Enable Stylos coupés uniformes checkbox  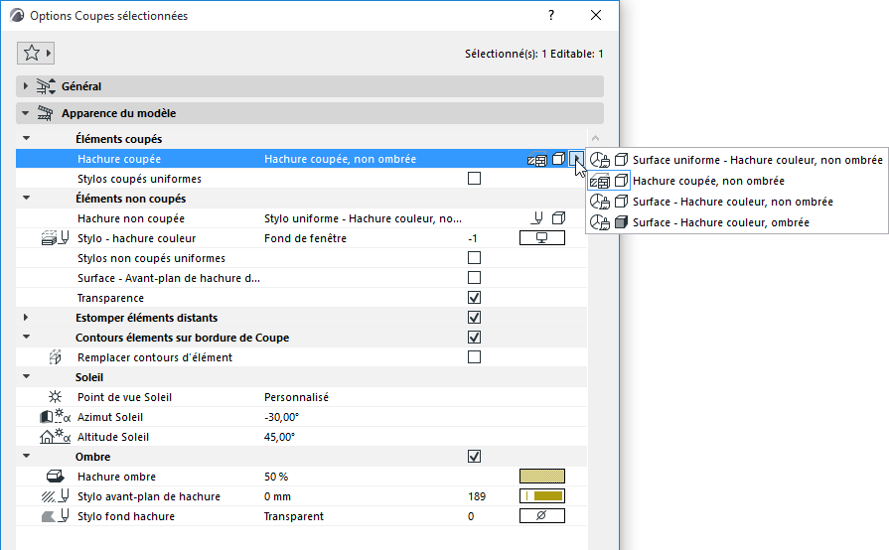coord(474,179)
